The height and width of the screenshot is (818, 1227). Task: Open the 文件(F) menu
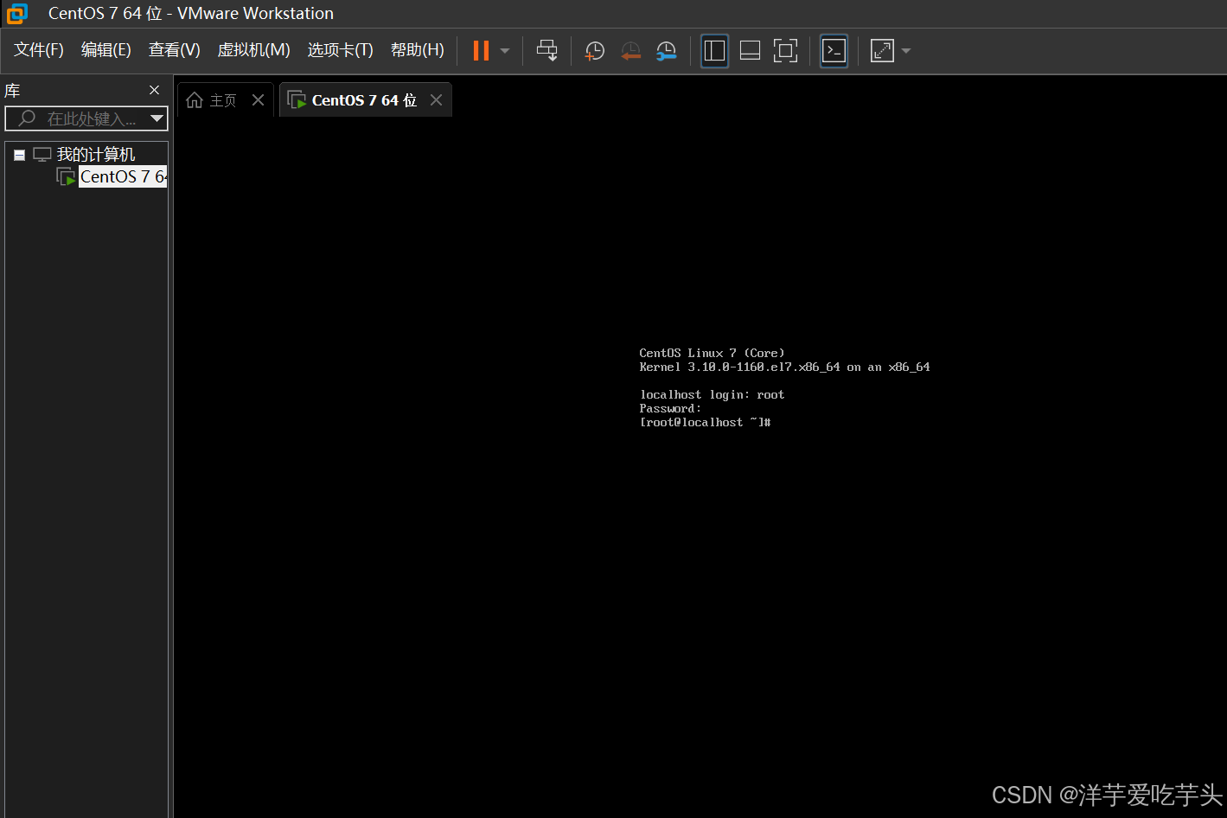39,50
